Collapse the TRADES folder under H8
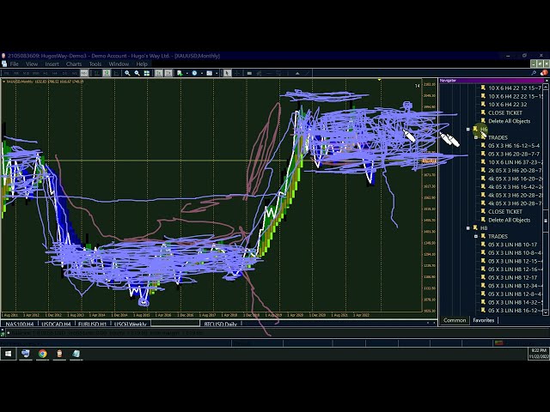Screen dimensions: 550x412 click(475, 236)
